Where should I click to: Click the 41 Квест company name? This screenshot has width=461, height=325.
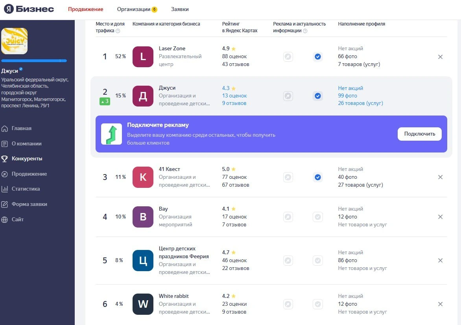click(x=170, y=169)
